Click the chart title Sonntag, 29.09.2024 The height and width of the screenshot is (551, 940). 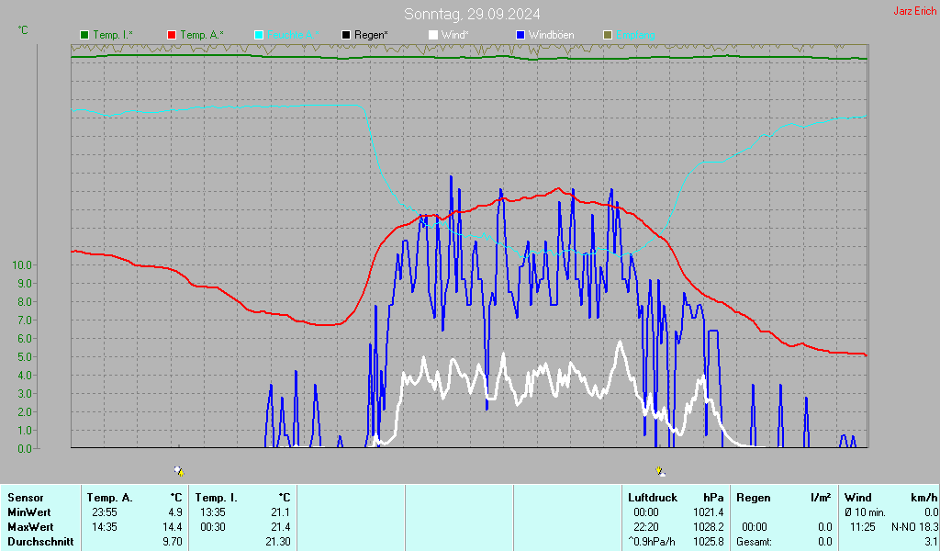pos(472,14)
